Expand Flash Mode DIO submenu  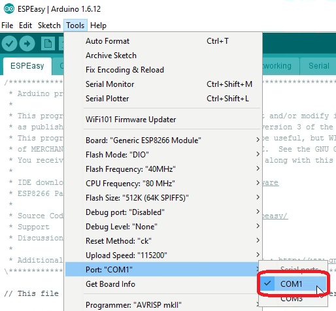point(163,155)
